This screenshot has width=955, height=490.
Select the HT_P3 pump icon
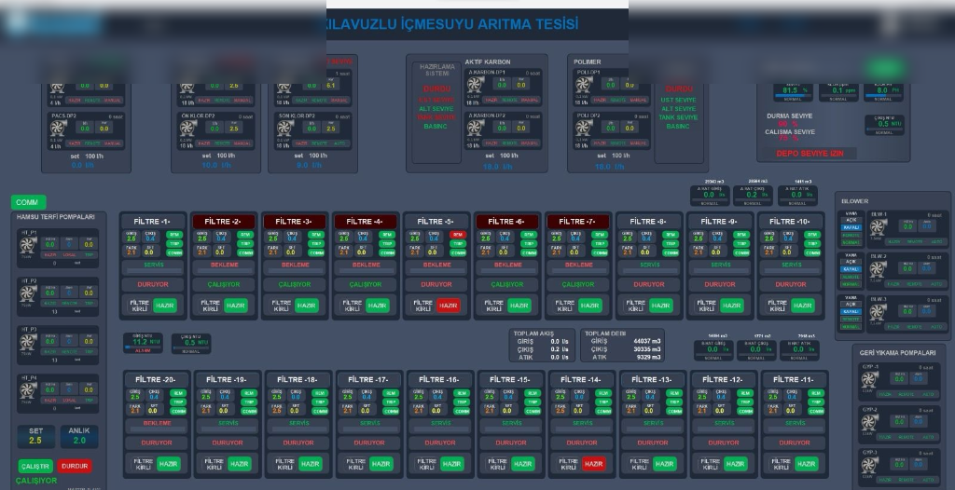click(x=28, y=343)
